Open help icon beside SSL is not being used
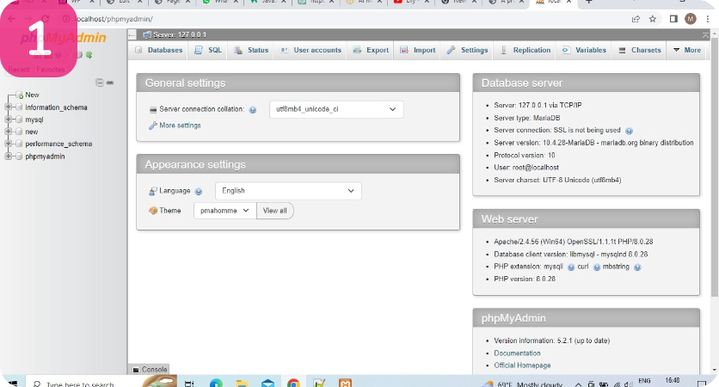 [630, 131]
